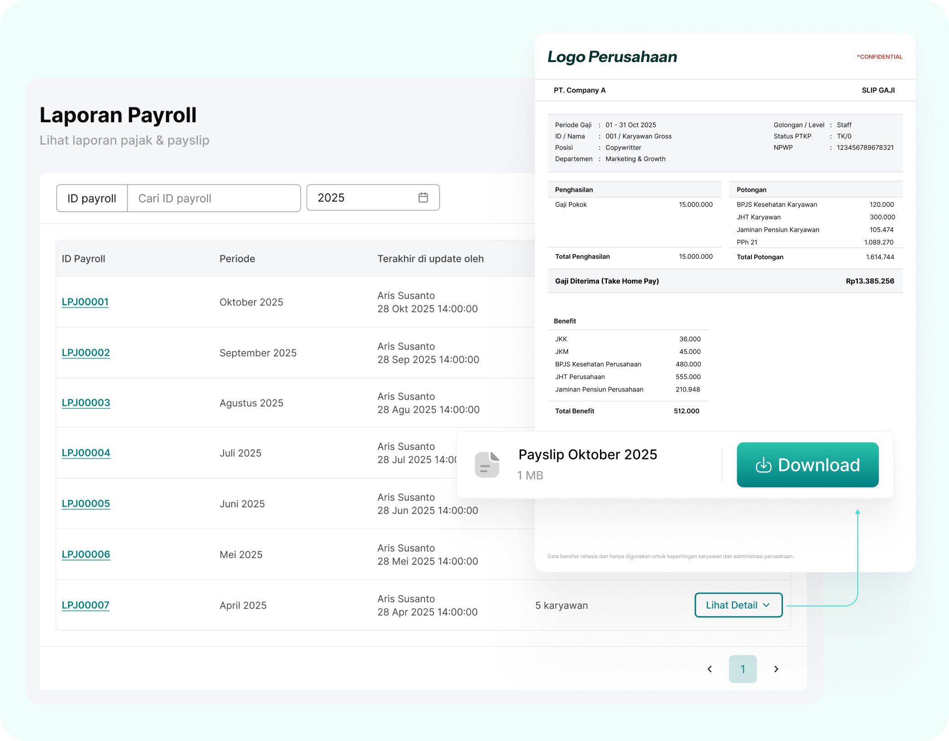Go to next page arrow
Screen dimensions: 949x741
(776, 669)
